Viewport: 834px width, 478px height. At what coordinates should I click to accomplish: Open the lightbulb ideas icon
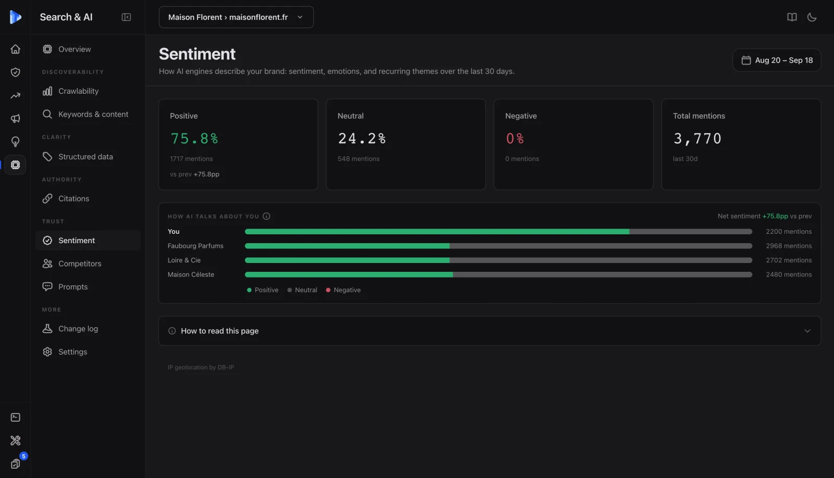(15, 142)
